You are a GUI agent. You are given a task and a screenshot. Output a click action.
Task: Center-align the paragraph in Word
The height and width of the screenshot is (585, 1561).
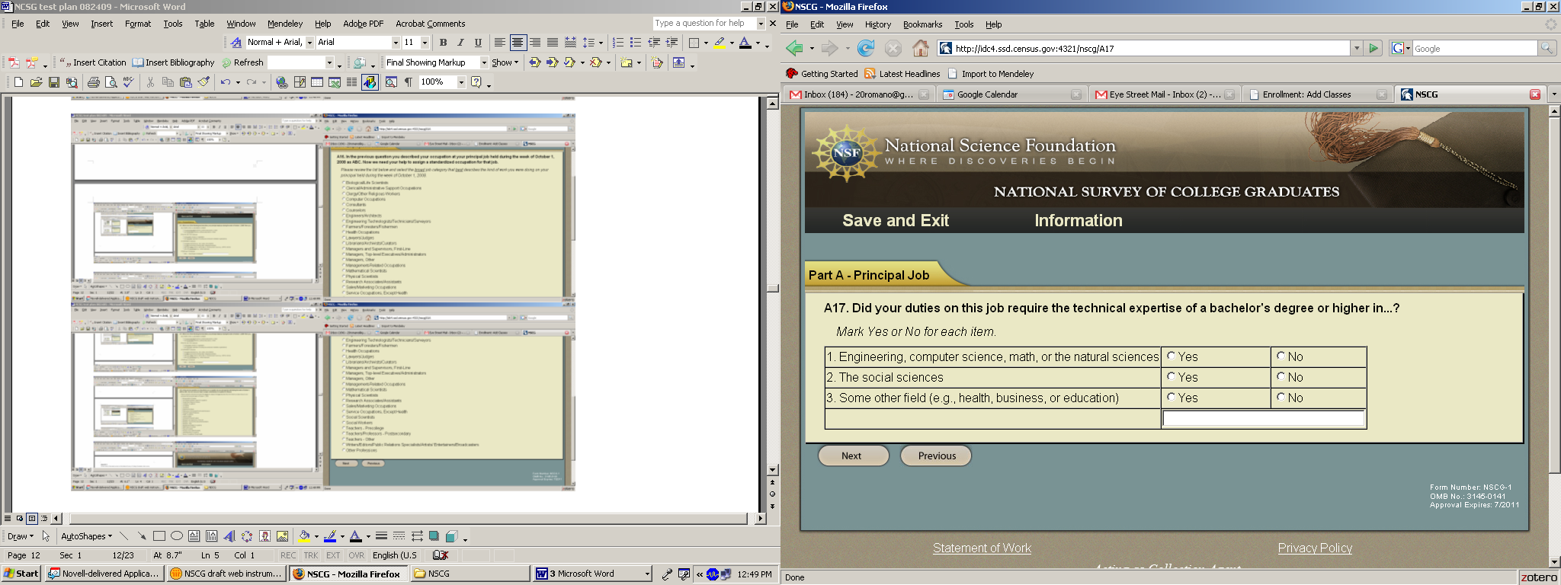tap(518, 43)
